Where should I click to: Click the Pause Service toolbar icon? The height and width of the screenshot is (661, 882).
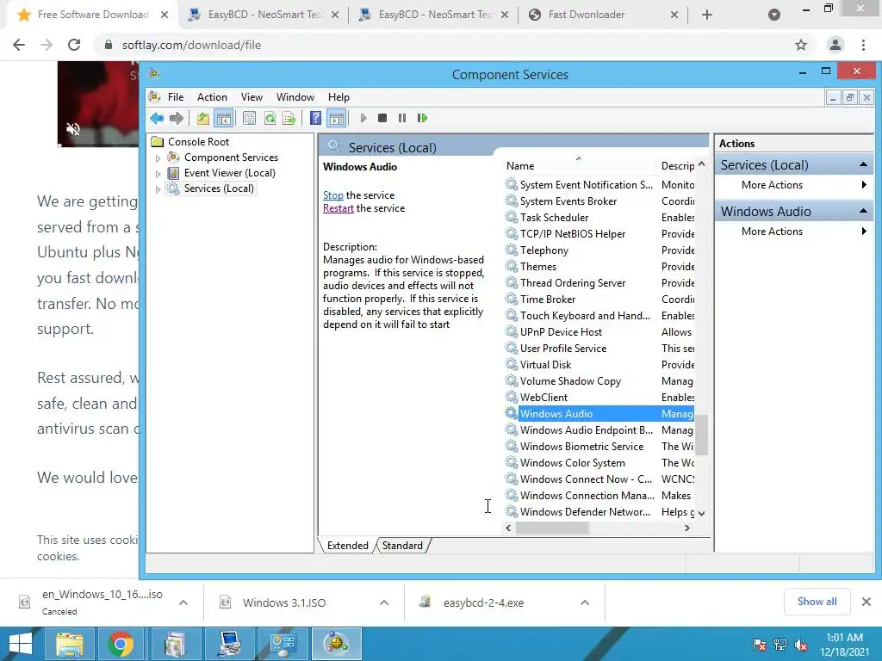click(402, 118)
